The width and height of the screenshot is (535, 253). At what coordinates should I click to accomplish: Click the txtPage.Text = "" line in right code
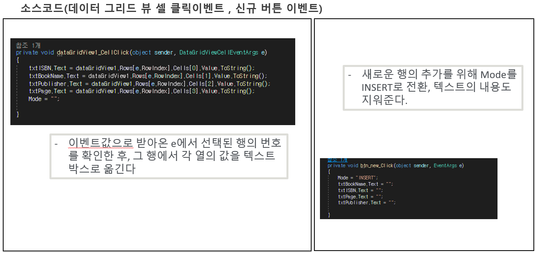(x=360, y=196)
